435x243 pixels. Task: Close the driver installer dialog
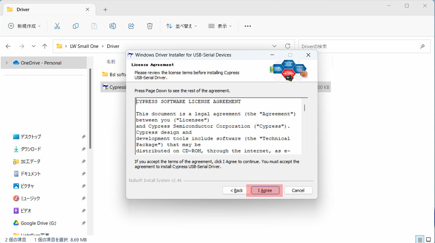pos(308,55)
